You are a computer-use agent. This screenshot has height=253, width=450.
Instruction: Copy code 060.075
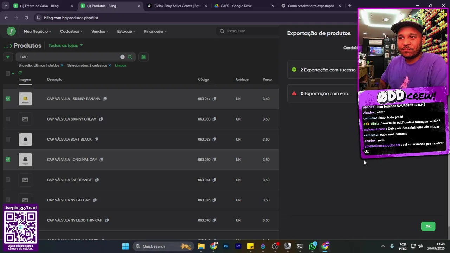coord(214,200)
